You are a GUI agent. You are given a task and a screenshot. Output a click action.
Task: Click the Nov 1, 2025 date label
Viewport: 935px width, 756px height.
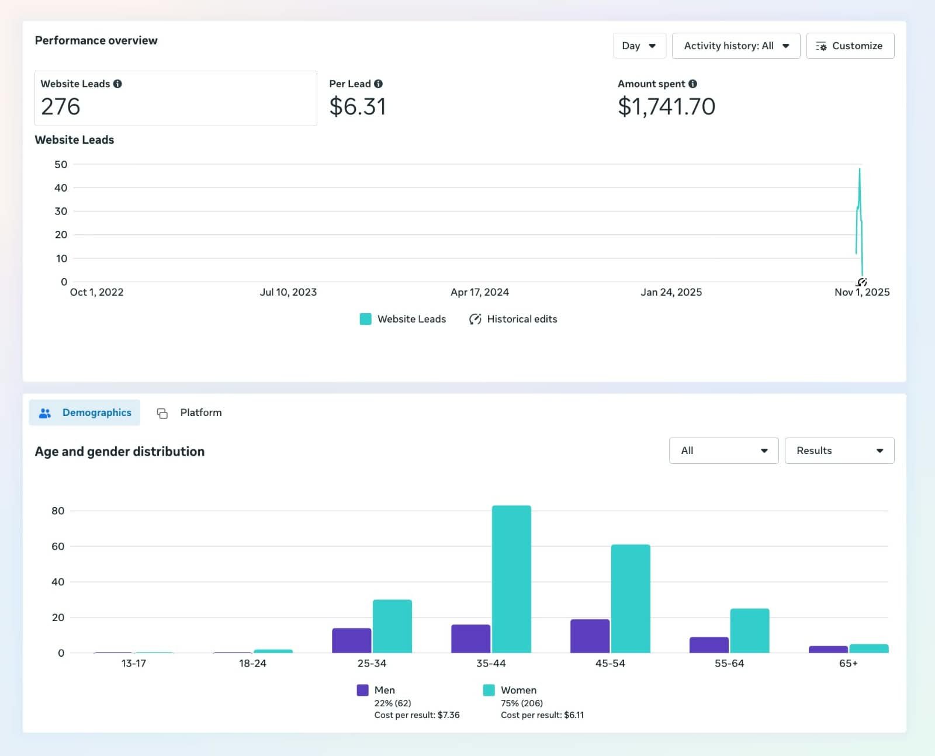click(862, 292)
